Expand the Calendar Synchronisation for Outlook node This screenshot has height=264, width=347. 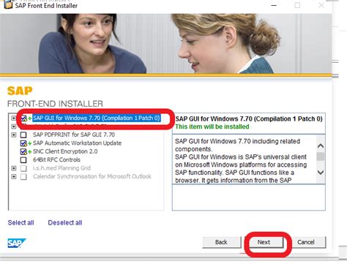tap(14, 176)
